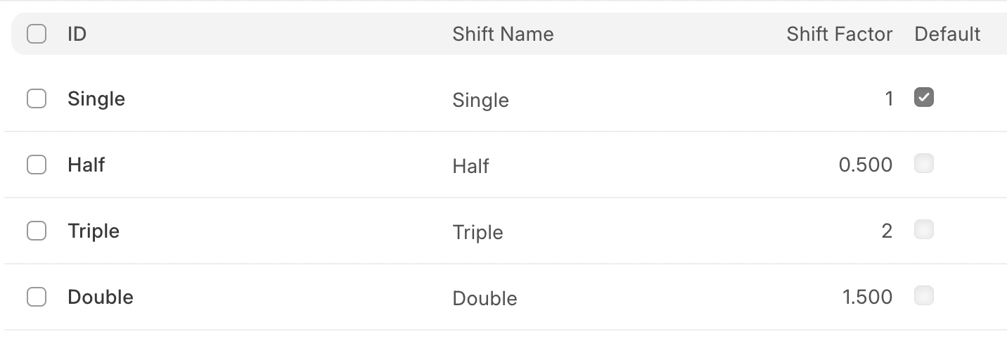The image size is (1007, 346).
Task: Click the Default checkbox for Half
Action: pyautogui.click(x=923, y=164)
